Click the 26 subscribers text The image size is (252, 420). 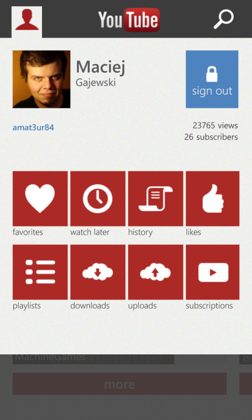click(211, 137)
